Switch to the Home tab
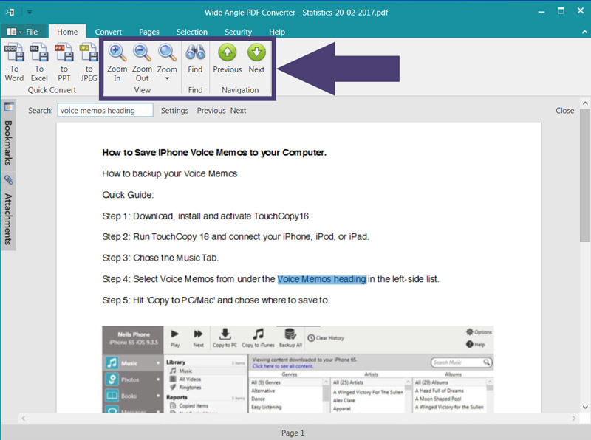Image resolution: width=591 pixels, height=440 pixels. (x=67, y=32)
